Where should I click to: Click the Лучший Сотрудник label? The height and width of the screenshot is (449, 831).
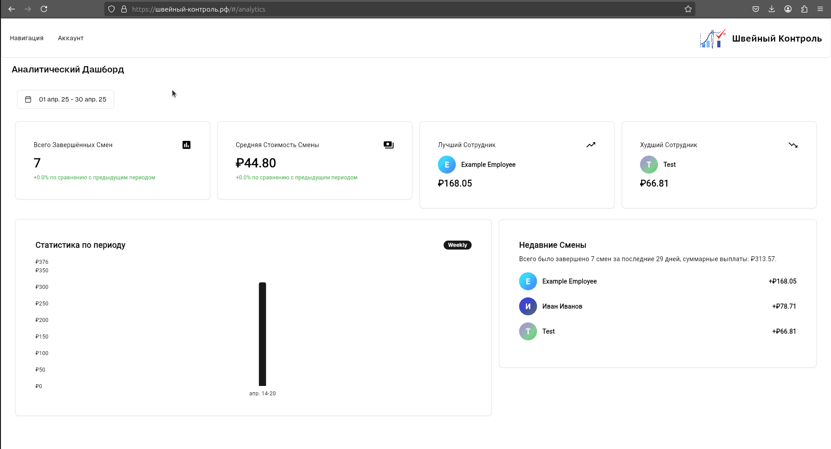pyautogui.click(x=467, y=145)
